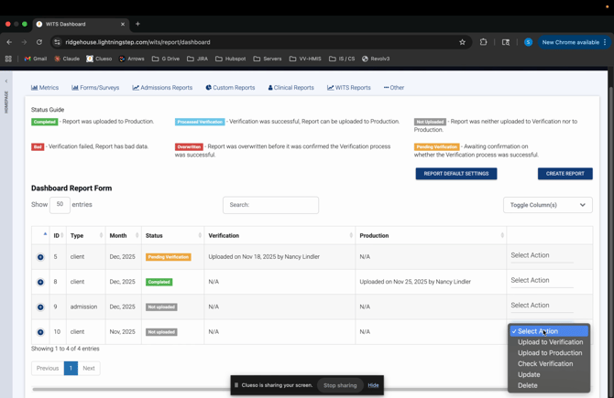Image resolution: width=614 pixels, height=398 pixels.
Task: Expand row details for report ID 8
Action: click(40, 282)
